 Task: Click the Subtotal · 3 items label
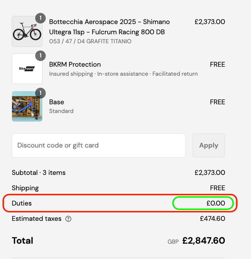tap(39, 173)
